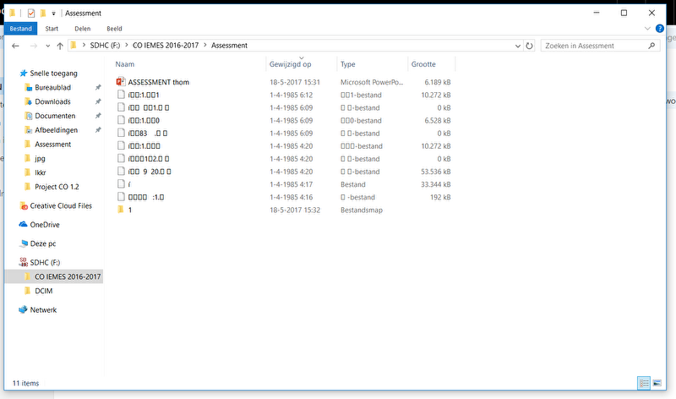Open OneDrive in the navigation pane

coord(44,225)
